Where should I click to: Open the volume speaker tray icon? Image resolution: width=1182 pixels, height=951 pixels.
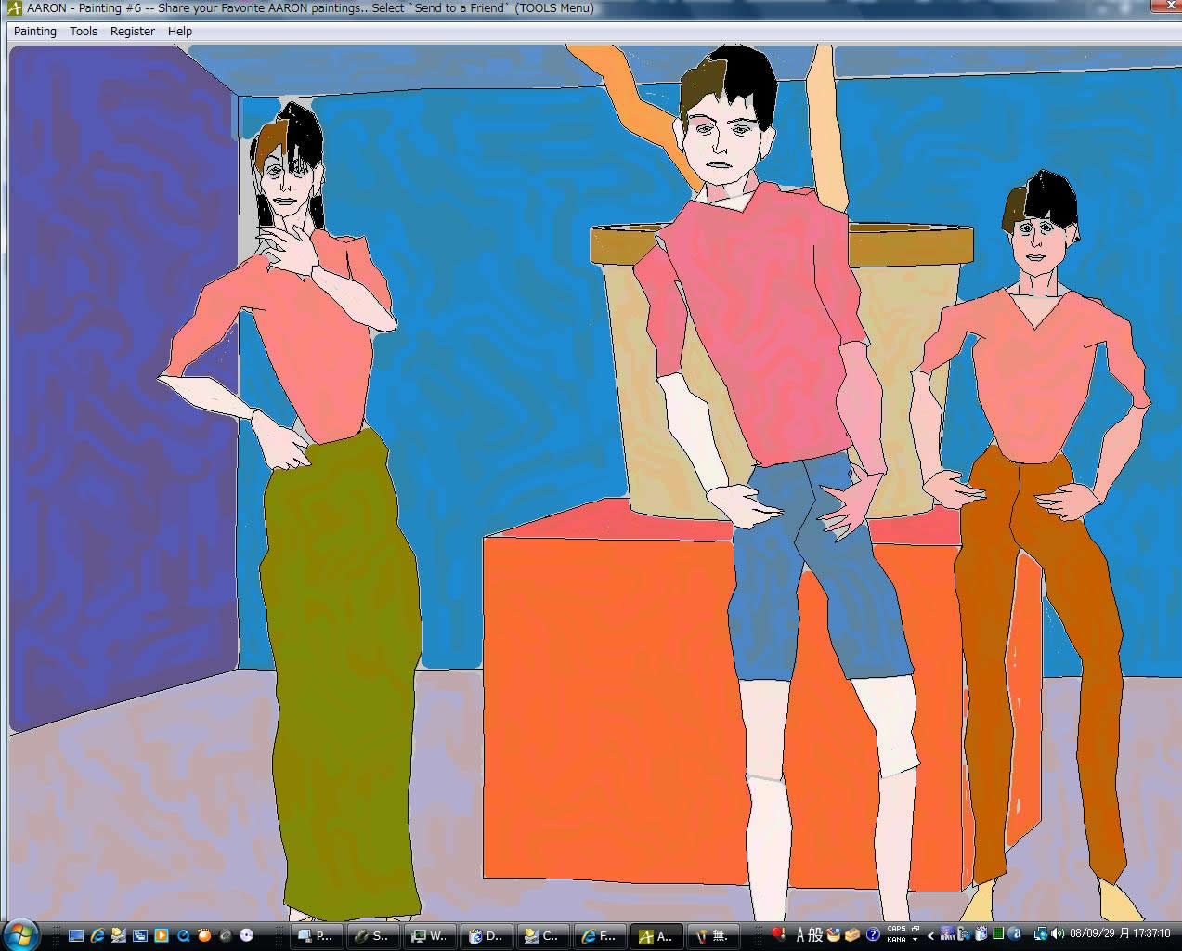pos(1058,934)
